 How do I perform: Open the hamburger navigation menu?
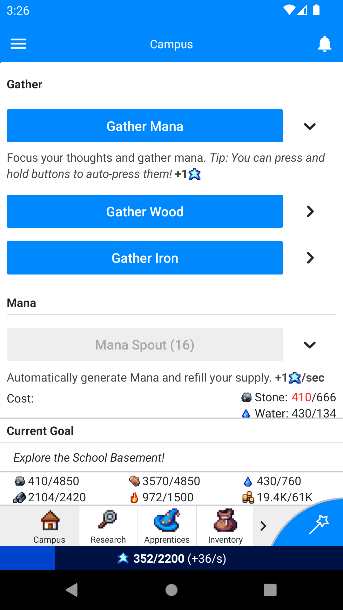pos(18,44)
